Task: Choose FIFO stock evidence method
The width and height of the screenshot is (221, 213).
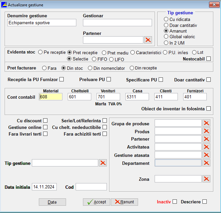Action: (90, 59)
